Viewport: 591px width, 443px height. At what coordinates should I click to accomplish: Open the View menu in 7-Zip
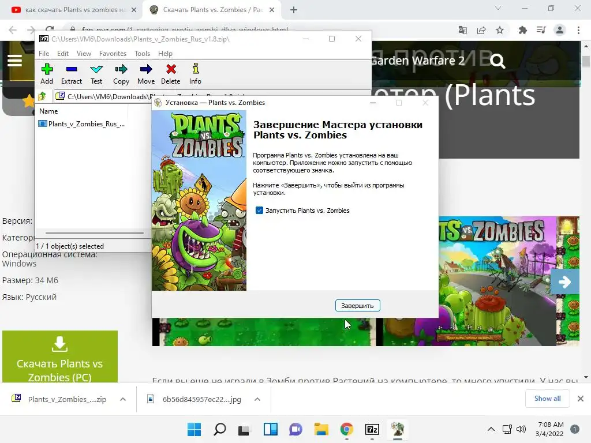point(84,54)
